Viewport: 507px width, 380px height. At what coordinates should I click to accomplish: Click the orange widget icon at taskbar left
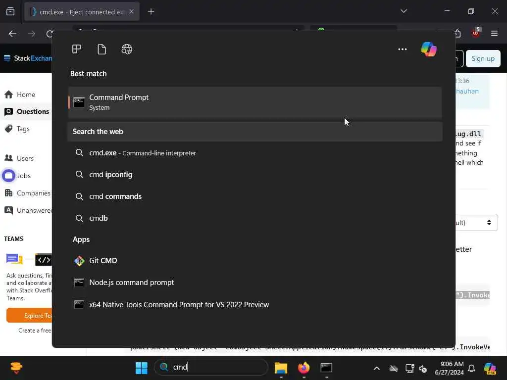(16, 368)
